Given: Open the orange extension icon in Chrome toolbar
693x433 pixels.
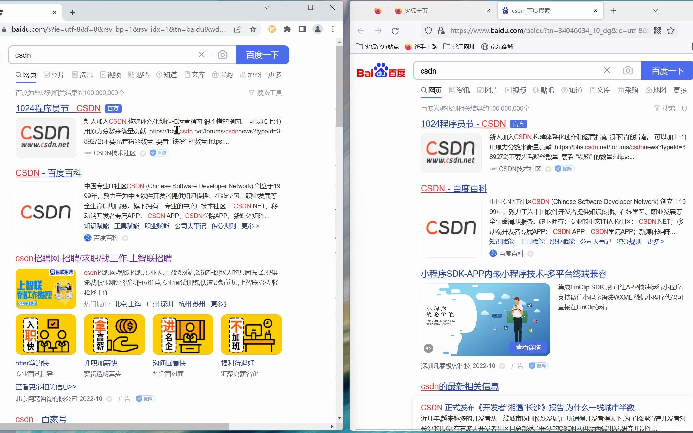Looking at the screenshot, I should [x=272, y=29].
